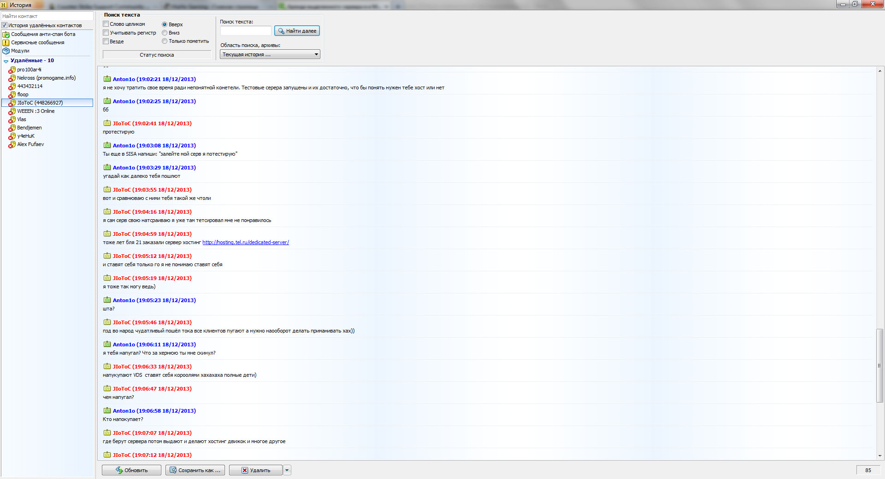Click the Поиск текста input field
885x479 pixels.
[246, 31]
